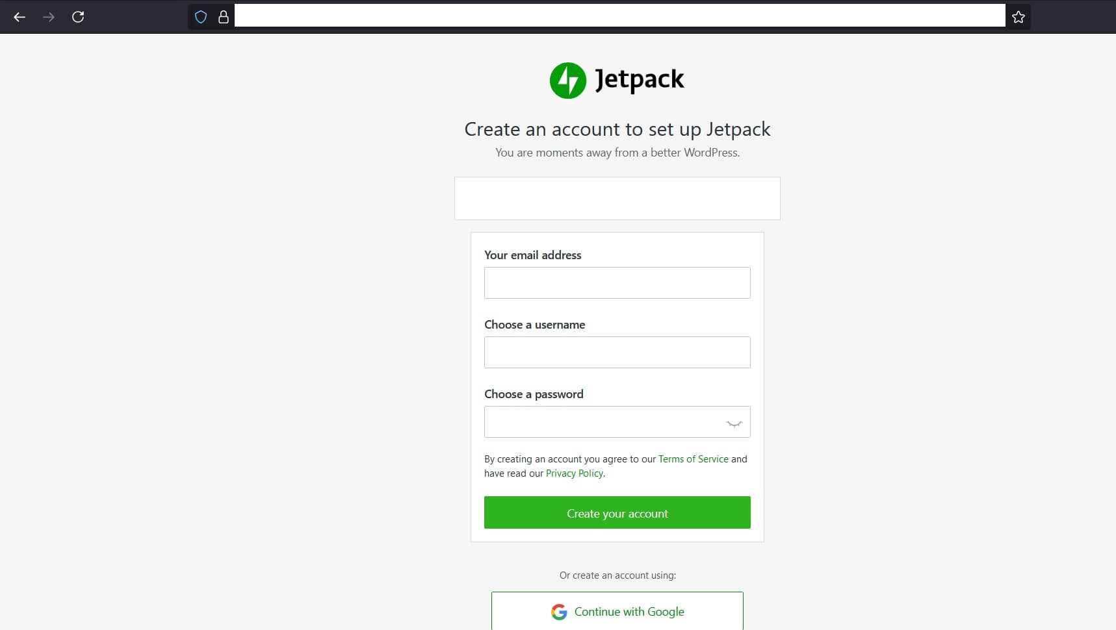Toggle password visibility eye icon

[x=734, y=423]
